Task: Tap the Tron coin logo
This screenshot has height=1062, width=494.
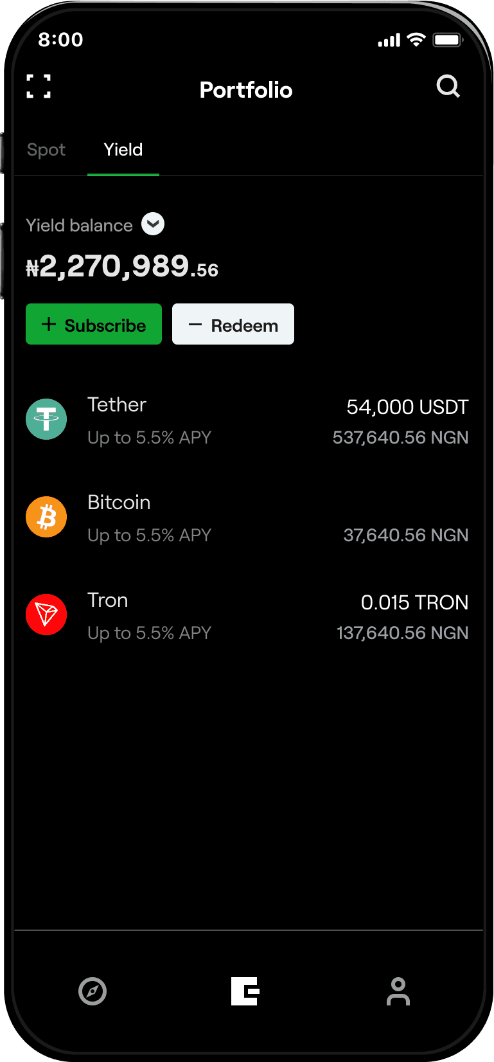Action: (46, 615)
